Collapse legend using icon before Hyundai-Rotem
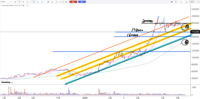This screenshot has height=99, width=200. (x=1, y=5)
